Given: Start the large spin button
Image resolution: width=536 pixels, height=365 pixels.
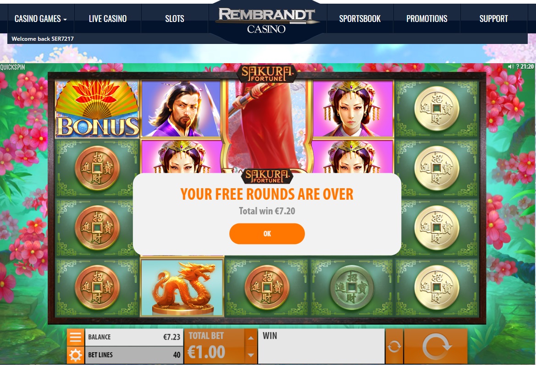Looking at the screenshot, I should [436, 346].
